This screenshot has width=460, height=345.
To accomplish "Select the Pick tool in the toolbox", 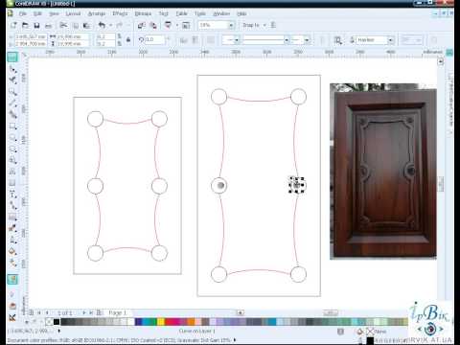I will [12, 57].
